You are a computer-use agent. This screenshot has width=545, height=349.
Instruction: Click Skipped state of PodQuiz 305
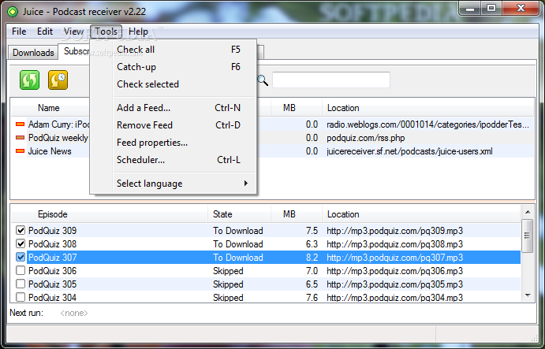(x=228, y=284)
